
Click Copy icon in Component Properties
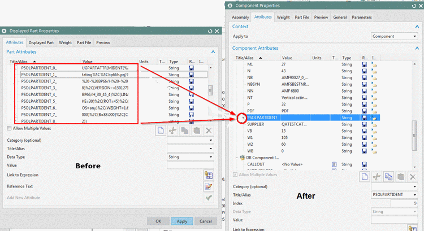(x=388, y=177)
